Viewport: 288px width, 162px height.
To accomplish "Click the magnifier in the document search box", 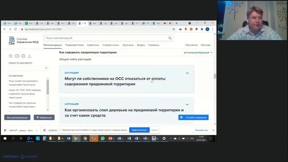I will (46, 68).
